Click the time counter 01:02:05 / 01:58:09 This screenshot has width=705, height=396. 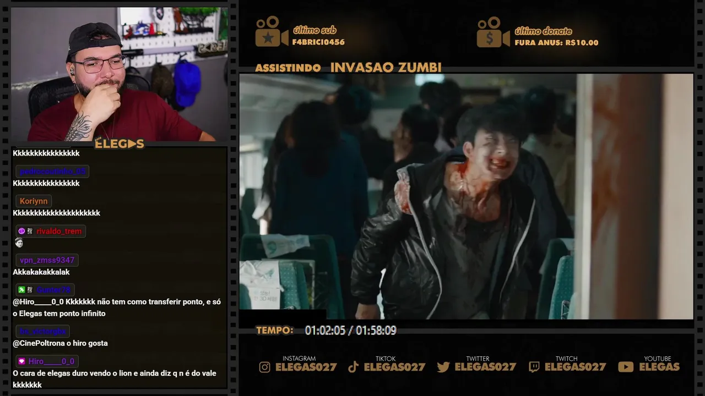pyautogui.click(x=351, y=331)
